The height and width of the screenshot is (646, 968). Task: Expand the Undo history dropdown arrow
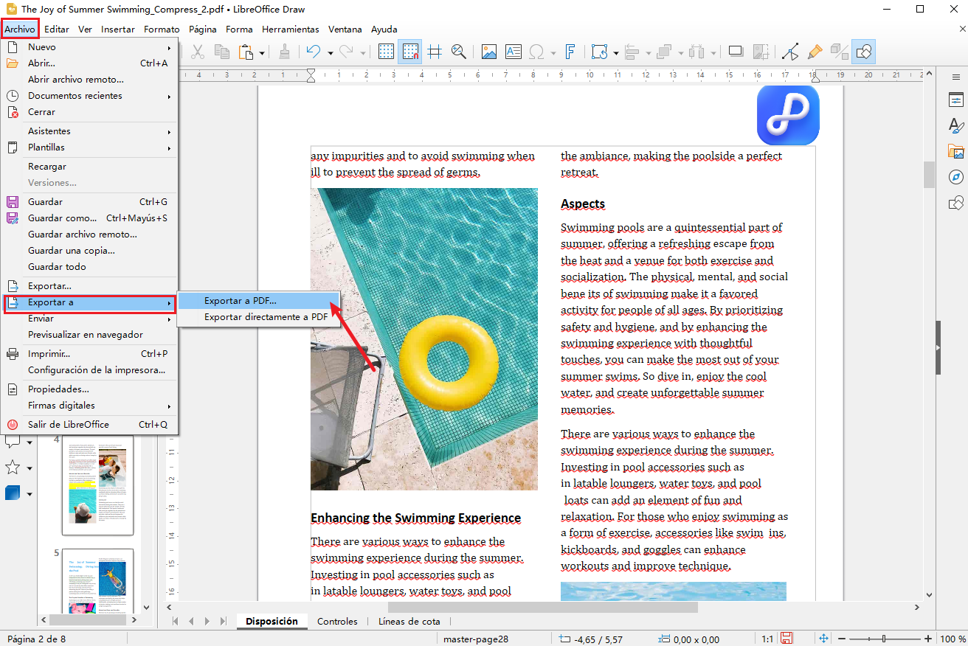point(330,52)
